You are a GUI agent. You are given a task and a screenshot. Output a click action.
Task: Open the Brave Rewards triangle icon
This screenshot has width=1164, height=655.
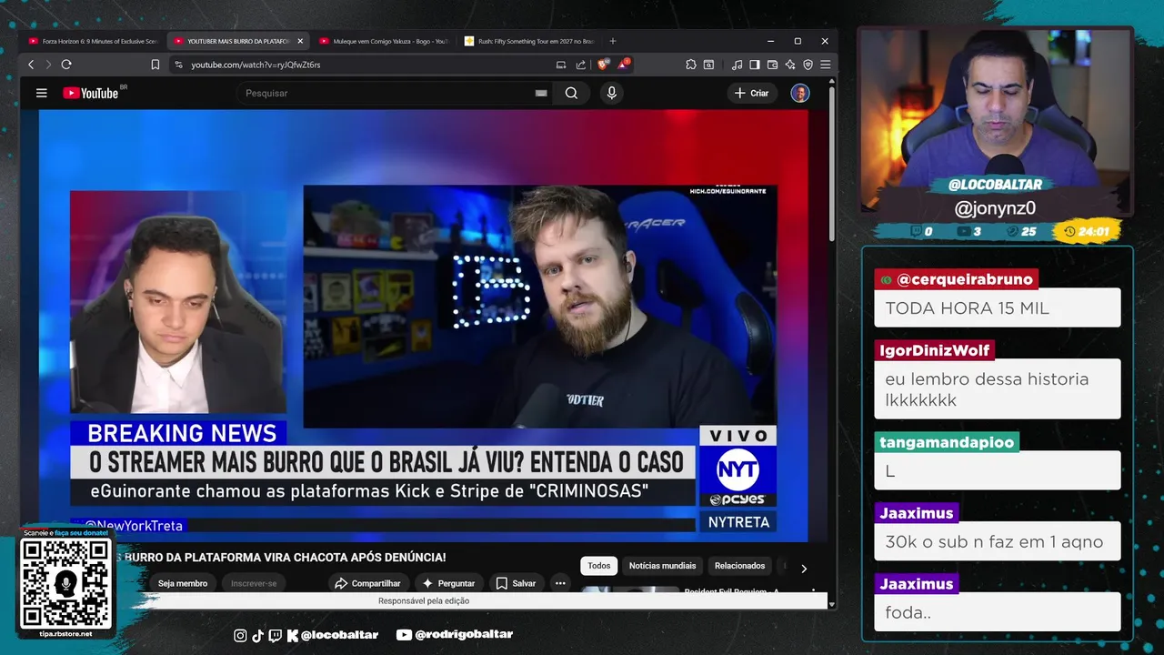(624, 65)
